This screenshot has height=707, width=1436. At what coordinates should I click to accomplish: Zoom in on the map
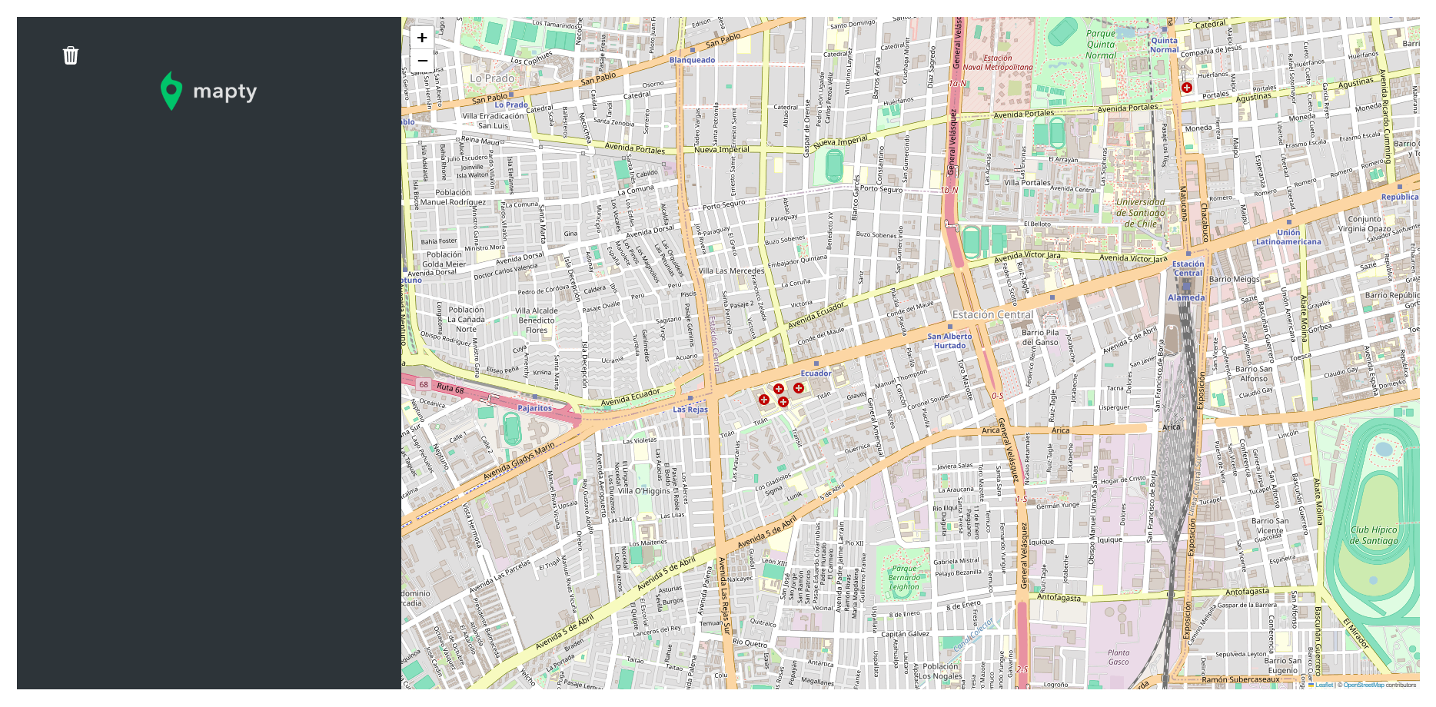pos(422,38)
